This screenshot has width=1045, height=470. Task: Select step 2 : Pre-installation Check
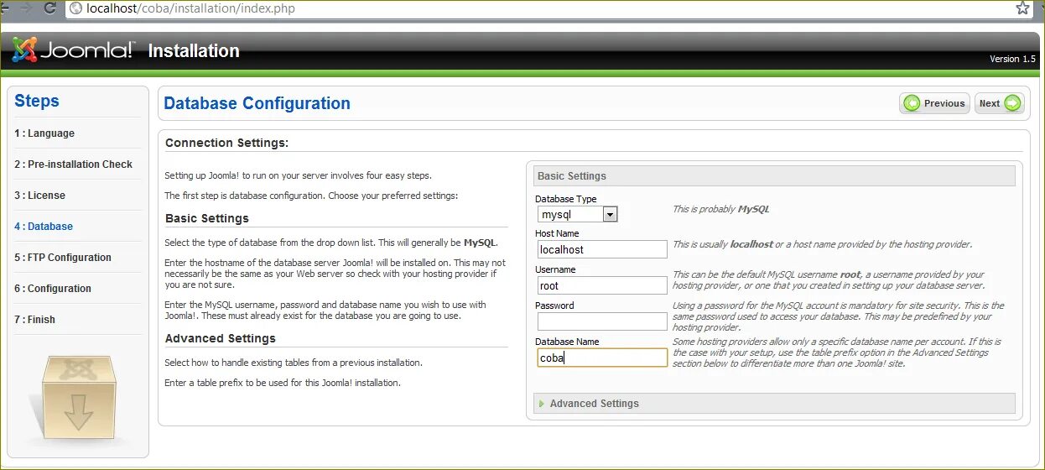[74, 164]
